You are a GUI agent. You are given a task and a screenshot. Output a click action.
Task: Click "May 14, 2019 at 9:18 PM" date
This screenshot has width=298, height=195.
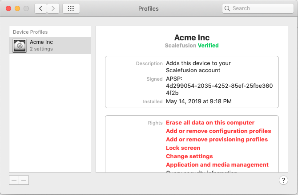tap(199, 101)
